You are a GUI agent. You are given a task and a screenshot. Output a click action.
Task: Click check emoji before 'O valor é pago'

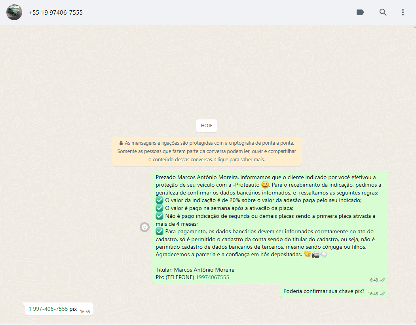[160, 208]
